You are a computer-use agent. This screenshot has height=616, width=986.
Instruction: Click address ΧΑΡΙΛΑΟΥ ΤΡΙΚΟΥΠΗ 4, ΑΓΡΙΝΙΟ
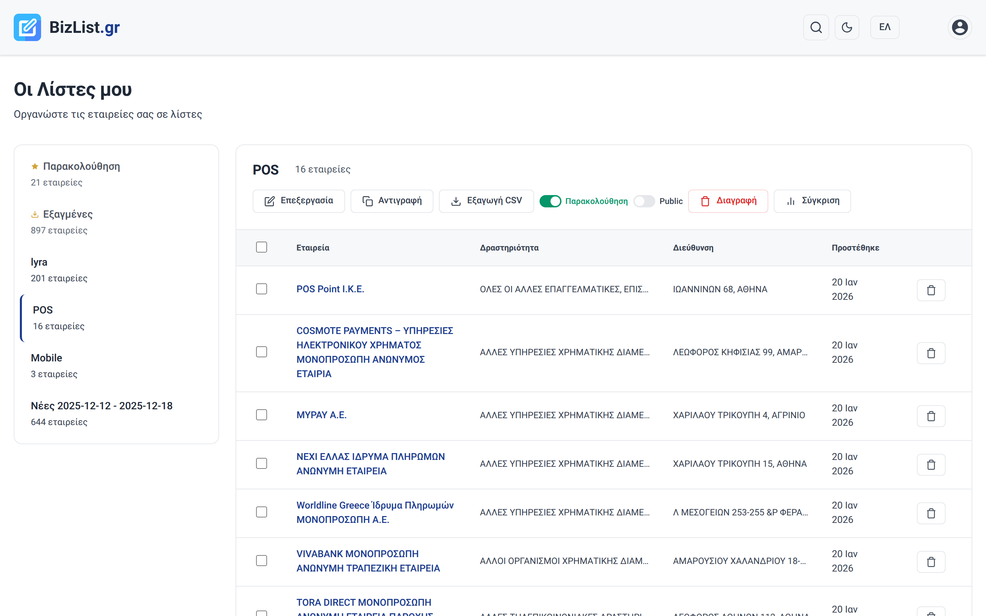(x=739, y=415)
